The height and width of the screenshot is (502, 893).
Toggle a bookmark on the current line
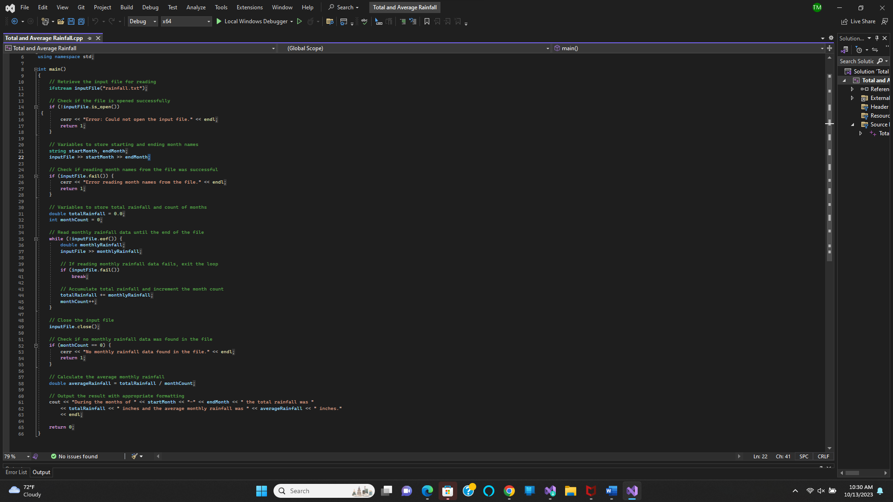[x=427, y=21]
